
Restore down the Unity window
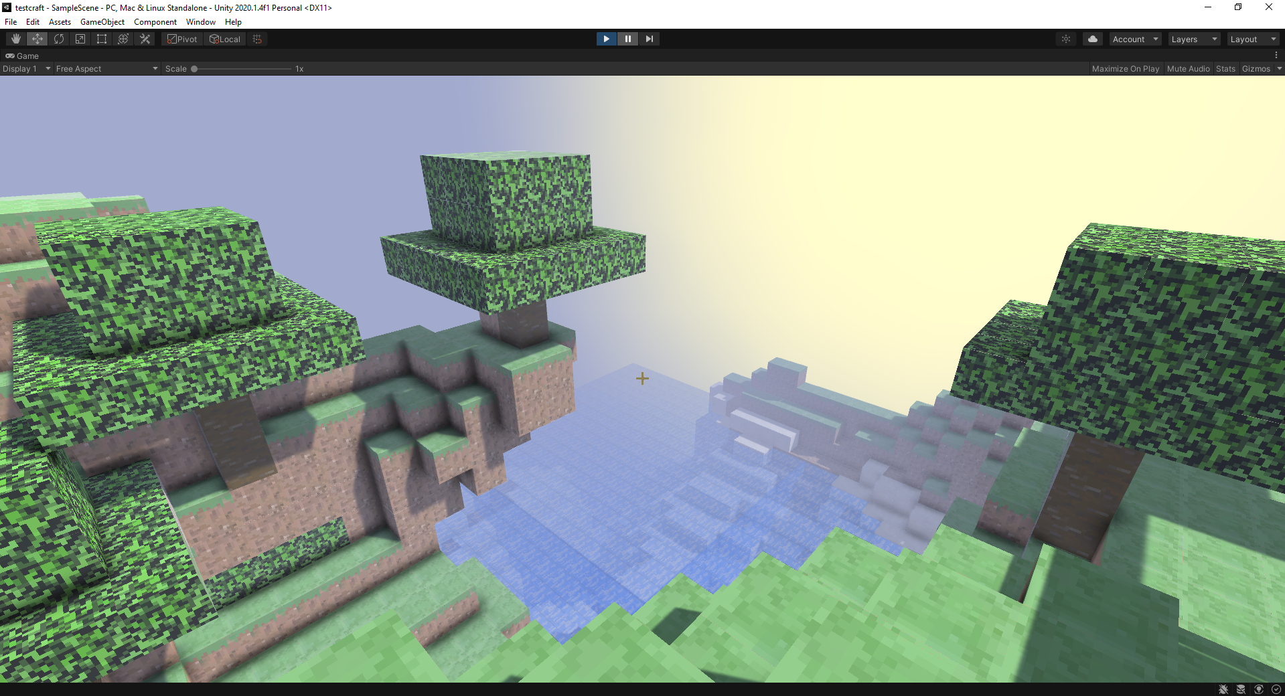[x=1238, y=7]
